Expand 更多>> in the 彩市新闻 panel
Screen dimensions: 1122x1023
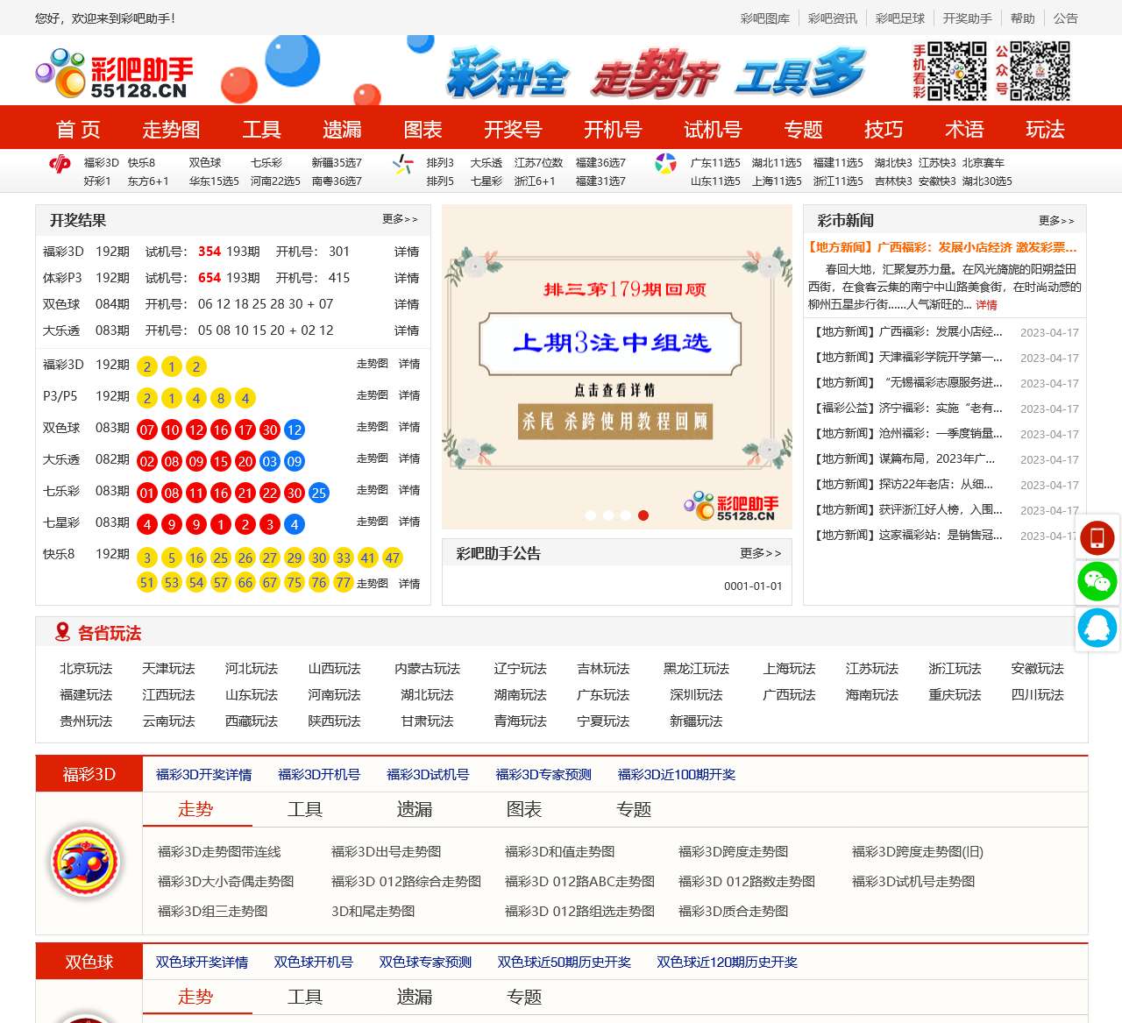point(1056,220)
